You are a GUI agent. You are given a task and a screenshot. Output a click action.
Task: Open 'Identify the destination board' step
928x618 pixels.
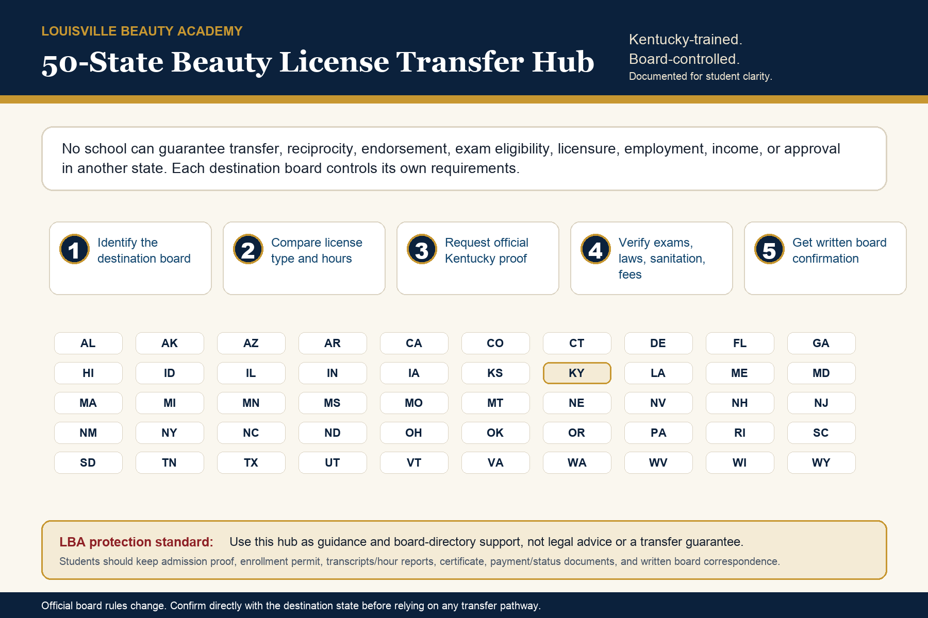(130, 259)
